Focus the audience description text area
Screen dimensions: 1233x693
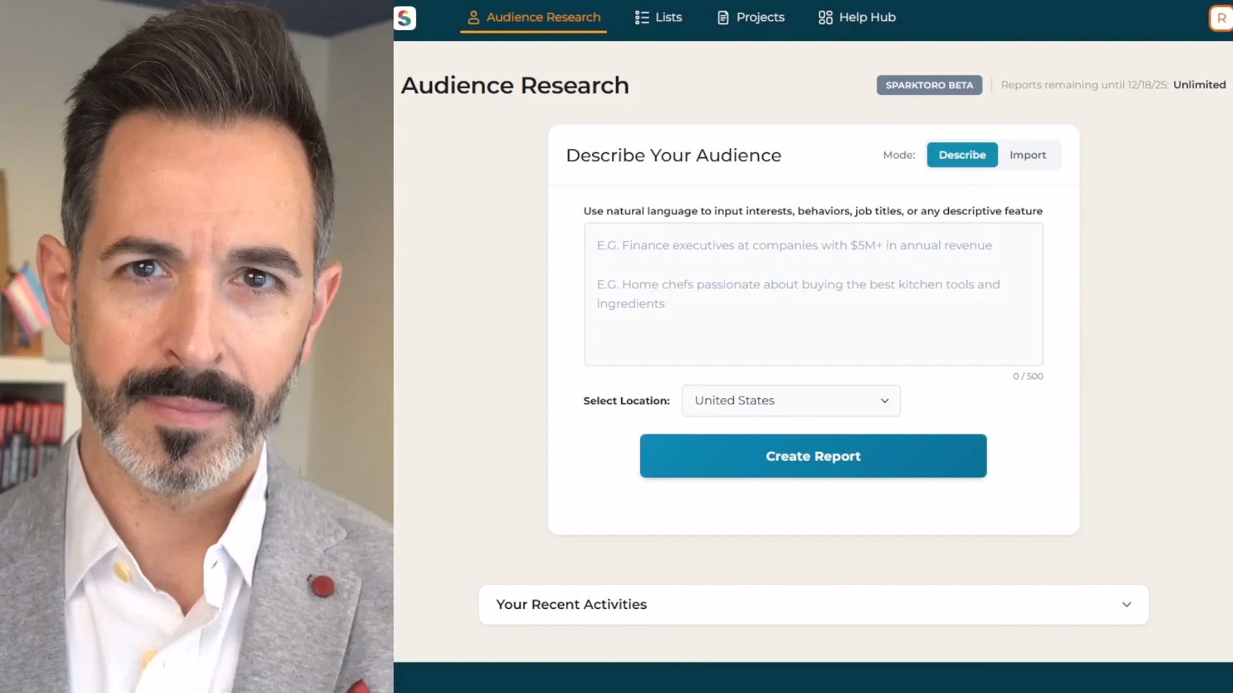tap(813, 295)
